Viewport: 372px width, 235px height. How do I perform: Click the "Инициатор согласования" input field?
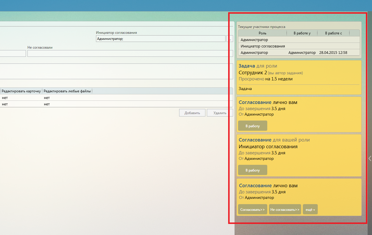pos(160,39)
